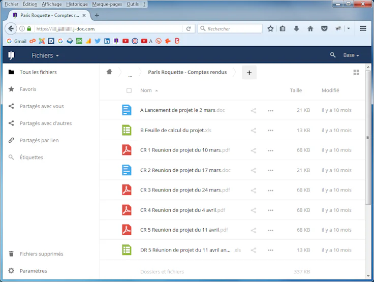374x282 pixels.
Task: Open the Firefox hamburger menu
Action: [363, 28]
